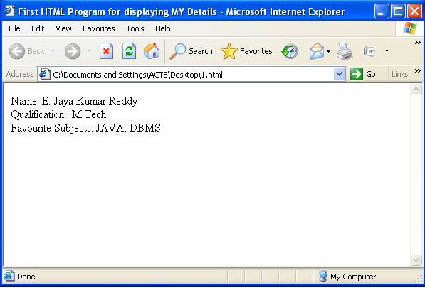Click the text 'Favourite Subjects: JAVA, DBMS'

[x=85, y=128]
